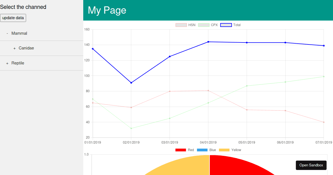This screenshot has width=333, height=175.
Task: Click the Yellow legend color swatch
Action: (x=224, y=150)
